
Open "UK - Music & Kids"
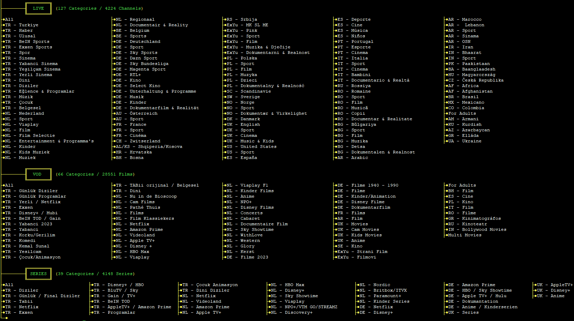(250, 141)
